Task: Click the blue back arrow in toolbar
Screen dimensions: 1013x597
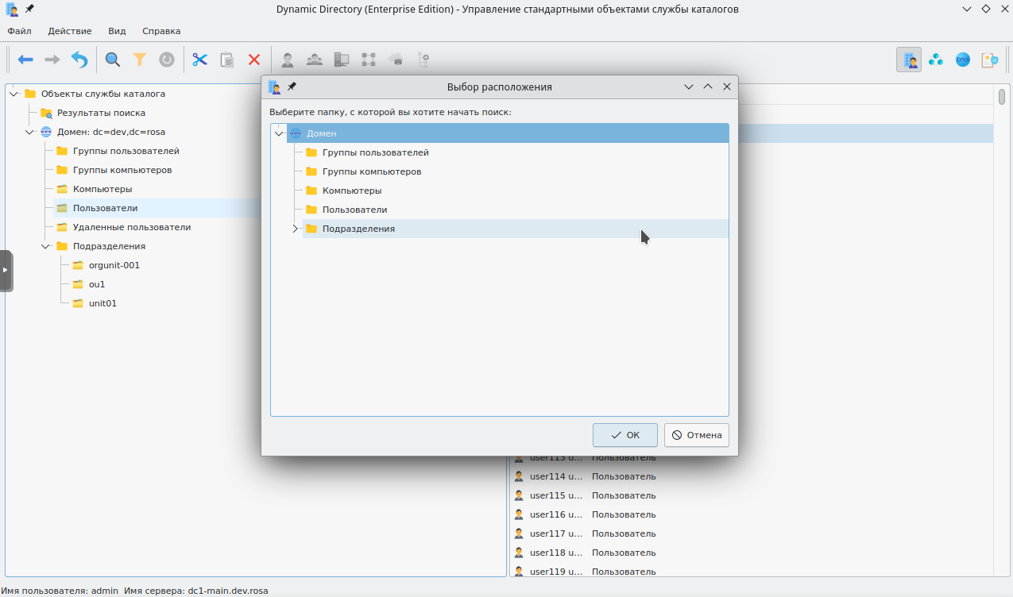Action: (x=25, y=60)
